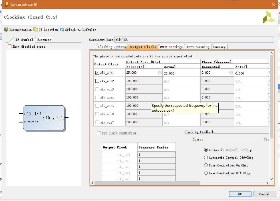The width and height of the screenshot is (280, 201).
Task: Toggle Show disabled ports checkbox
Action: click(x=9, y=47)
